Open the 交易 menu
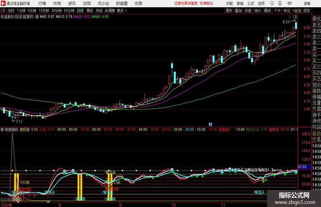 point(138,3)
